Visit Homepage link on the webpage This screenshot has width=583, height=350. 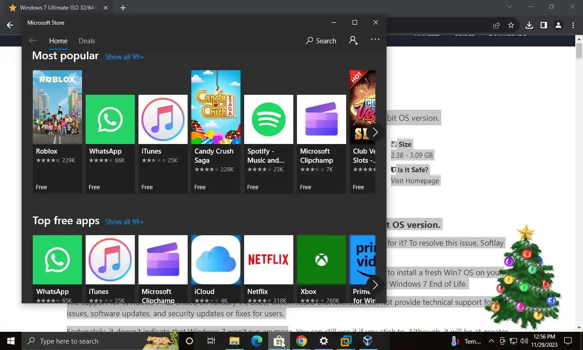[415, 181]
